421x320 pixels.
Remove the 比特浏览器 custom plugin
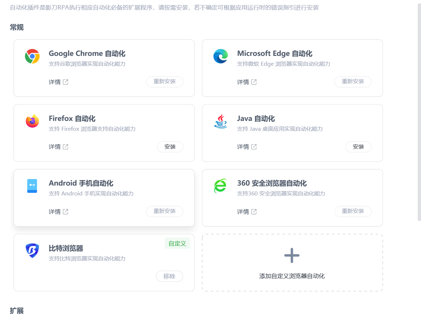click(169, 276)
